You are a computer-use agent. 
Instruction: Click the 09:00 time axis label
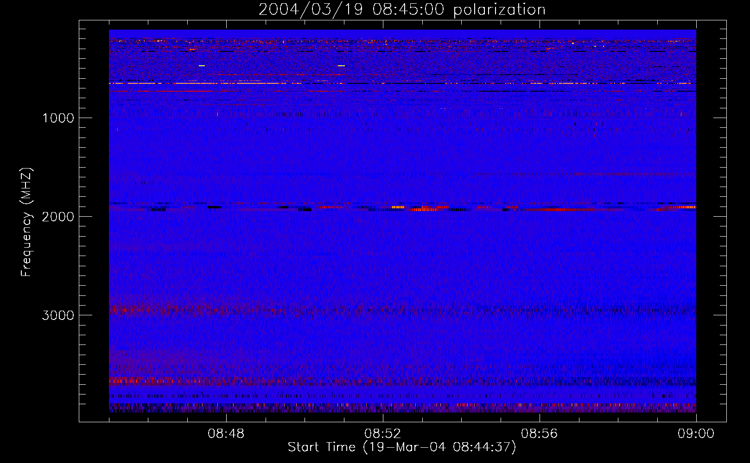696,434
